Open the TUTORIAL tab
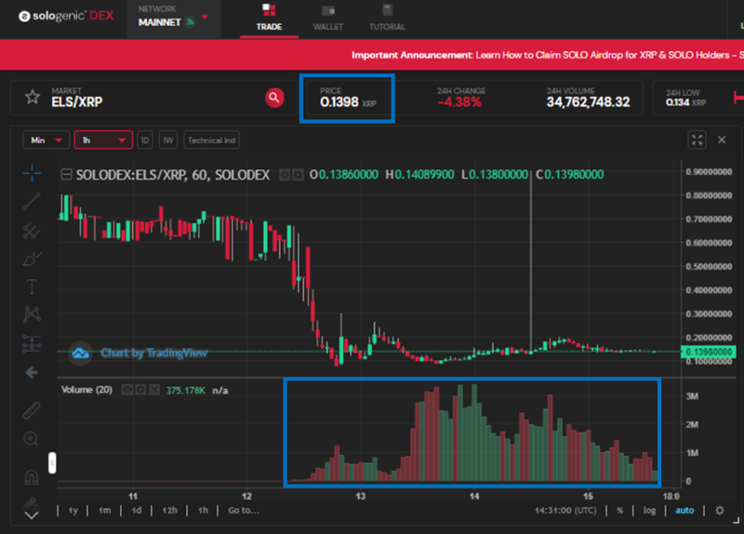The width and height of the screenshot is (744, 534). pos(387,18)
